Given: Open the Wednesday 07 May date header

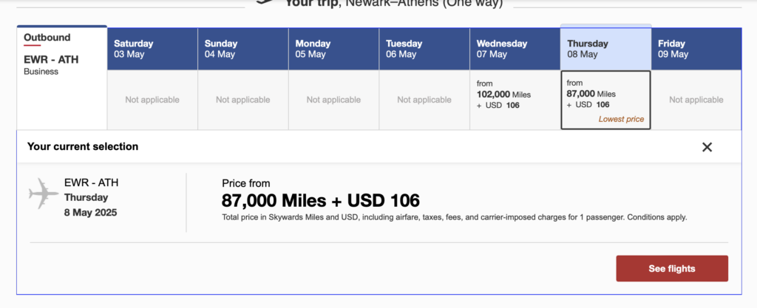Looking at the screenshot, I should point(515,49).
